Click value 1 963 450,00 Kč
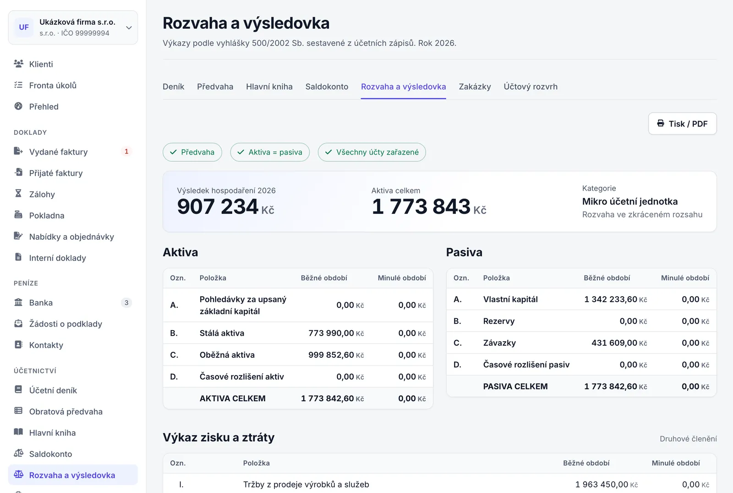Image resolution: width=733 pixels, height=493 pixels. tap(606, 484)
